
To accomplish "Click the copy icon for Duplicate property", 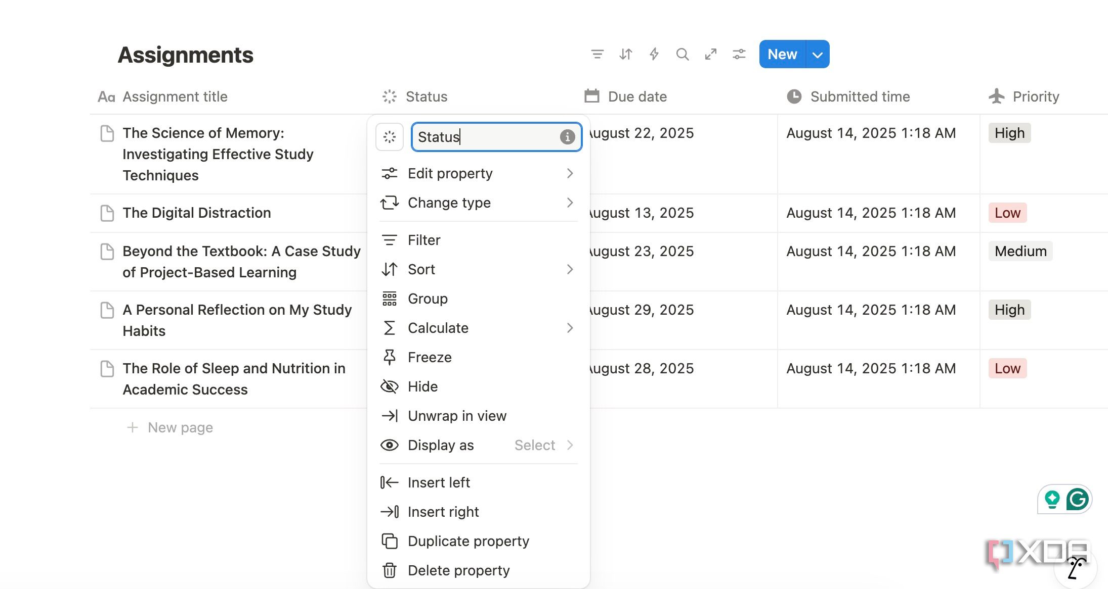I will click(389, 541).
